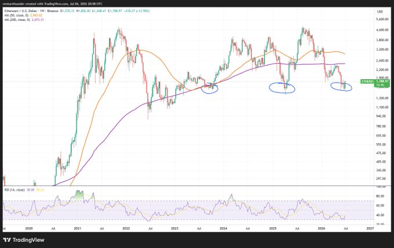Click the open value O1,570.33
The image size is (394, 248).
pos(67,11)
